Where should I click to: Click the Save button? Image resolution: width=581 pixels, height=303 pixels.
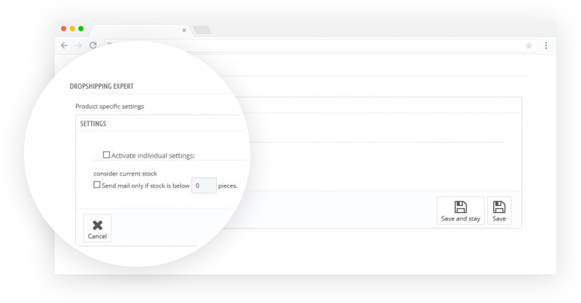(499, 211)
